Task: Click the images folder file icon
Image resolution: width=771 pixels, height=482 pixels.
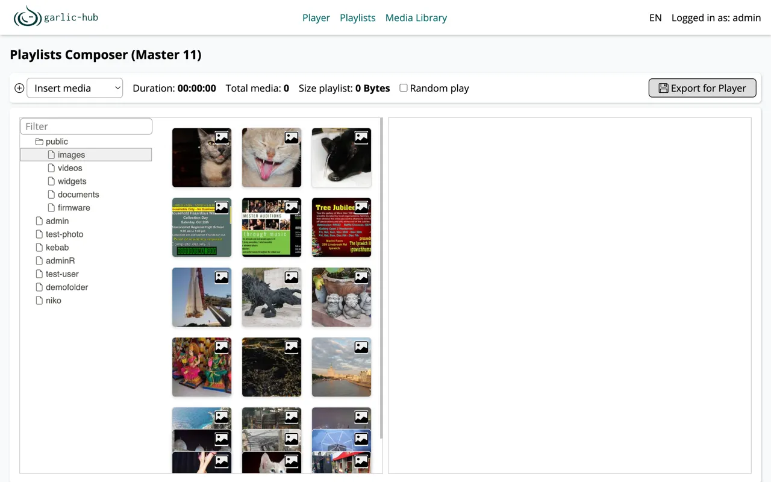Action: [x=51, y=155]
